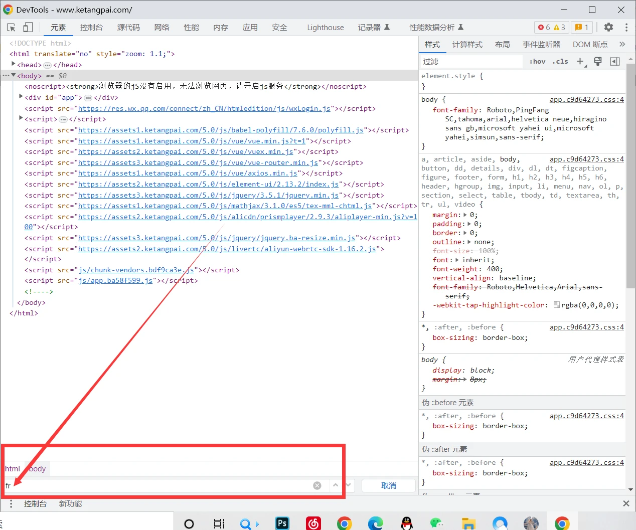Click the 取消 search cancel button
This screenshot has height=530, width=636.
(x=389, y=485)
